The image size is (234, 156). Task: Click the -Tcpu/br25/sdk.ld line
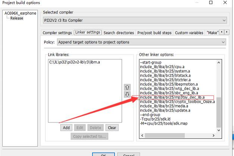tap(155, 119)
